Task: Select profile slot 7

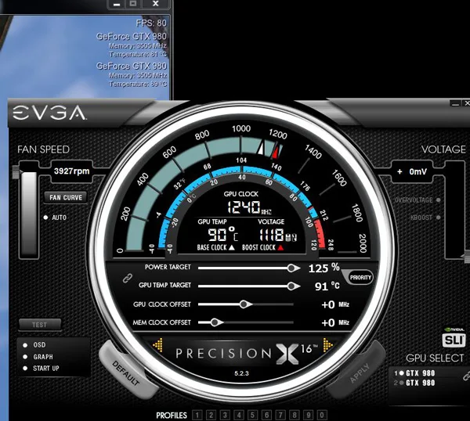Action: 280,415
